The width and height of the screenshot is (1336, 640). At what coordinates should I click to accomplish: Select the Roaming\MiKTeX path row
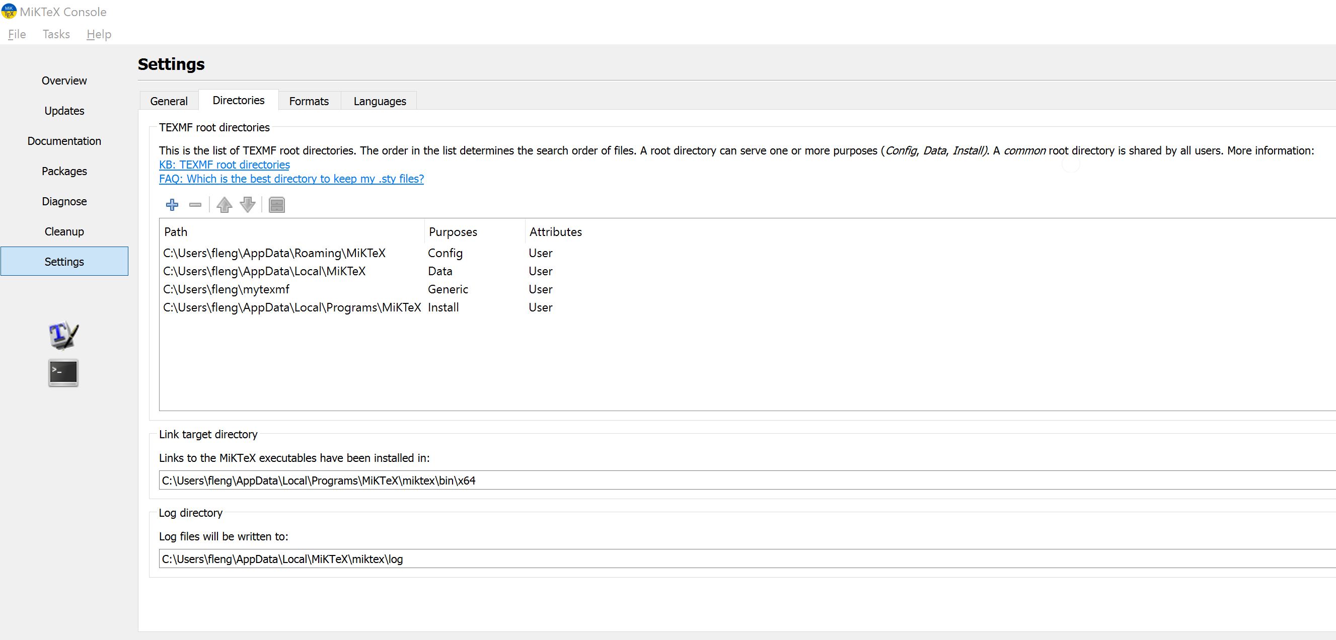tap(274, 253)
